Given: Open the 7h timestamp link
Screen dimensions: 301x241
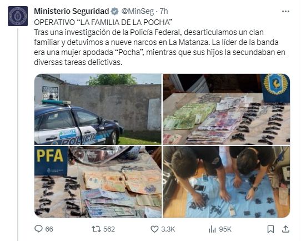Looking at the screenshot, I should (164, 11).
